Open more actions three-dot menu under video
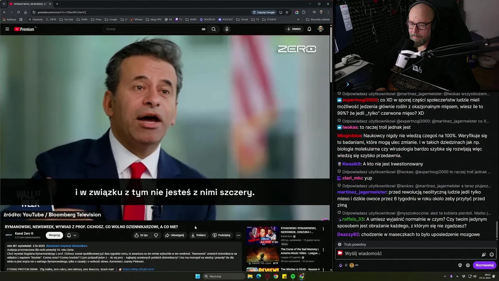Viewport: 499px width, 281px height. tap(238, 235)
